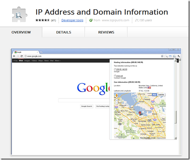Image resolution: width=190 pixels, height=160 pixels.
Task: Click the green verified checkmark icon
Action: coord(91,20)
